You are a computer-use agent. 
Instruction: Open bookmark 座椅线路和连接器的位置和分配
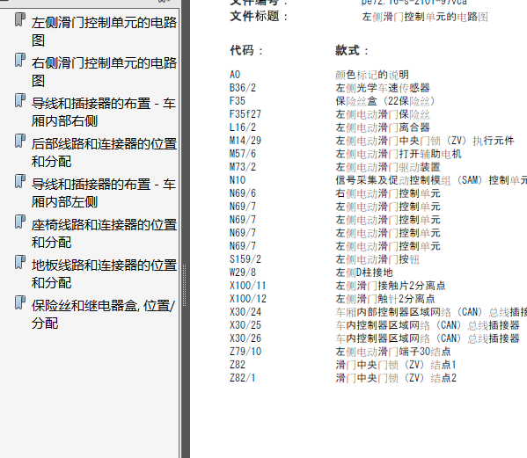click(104, 233)
